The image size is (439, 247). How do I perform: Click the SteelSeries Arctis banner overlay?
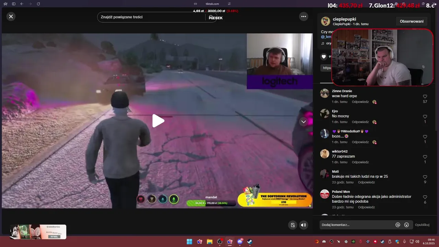click(38, 232)
